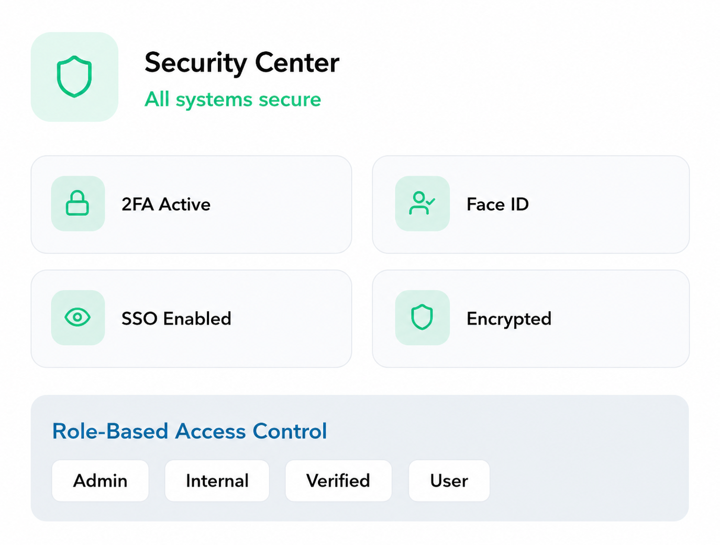Click the eye icon beside SSO Enabled
The width and height of the screenshot is (720, 545).
[77, 317]
